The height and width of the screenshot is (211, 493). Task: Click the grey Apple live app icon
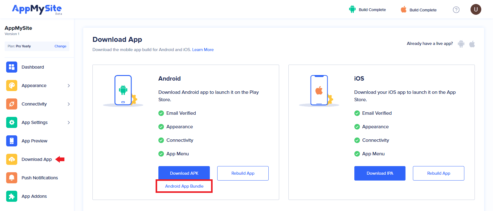click(472, 44)
